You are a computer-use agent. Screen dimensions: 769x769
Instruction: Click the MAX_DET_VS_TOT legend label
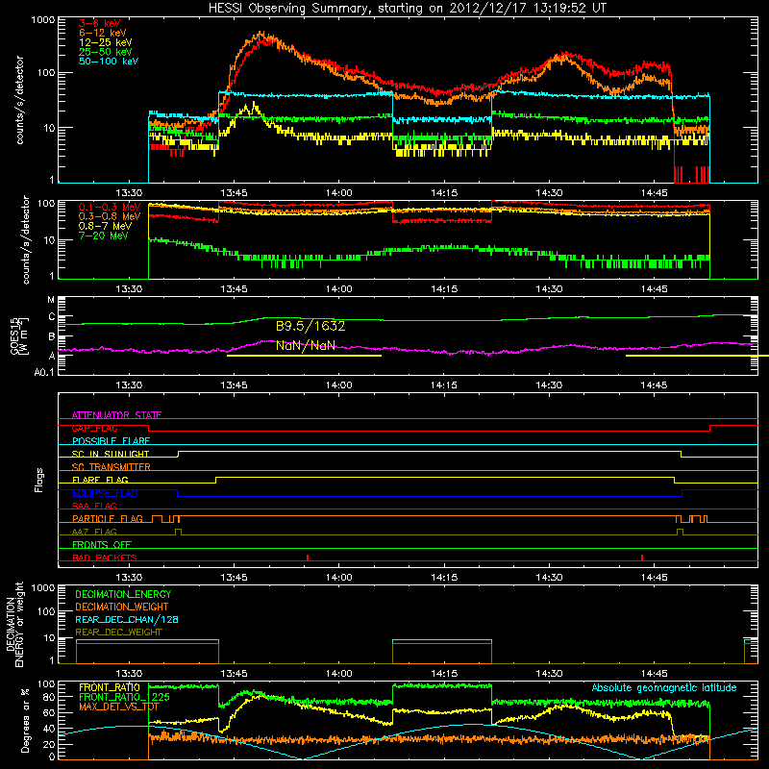click(x=119, y=707)
